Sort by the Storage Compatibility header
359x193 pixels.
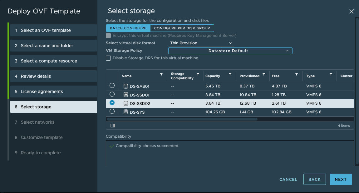[182, 76]
